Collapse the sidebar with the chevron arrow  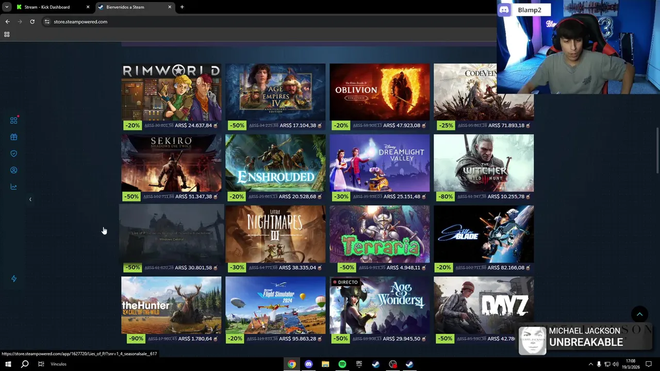pyautogui.click(x=30, y=199)
